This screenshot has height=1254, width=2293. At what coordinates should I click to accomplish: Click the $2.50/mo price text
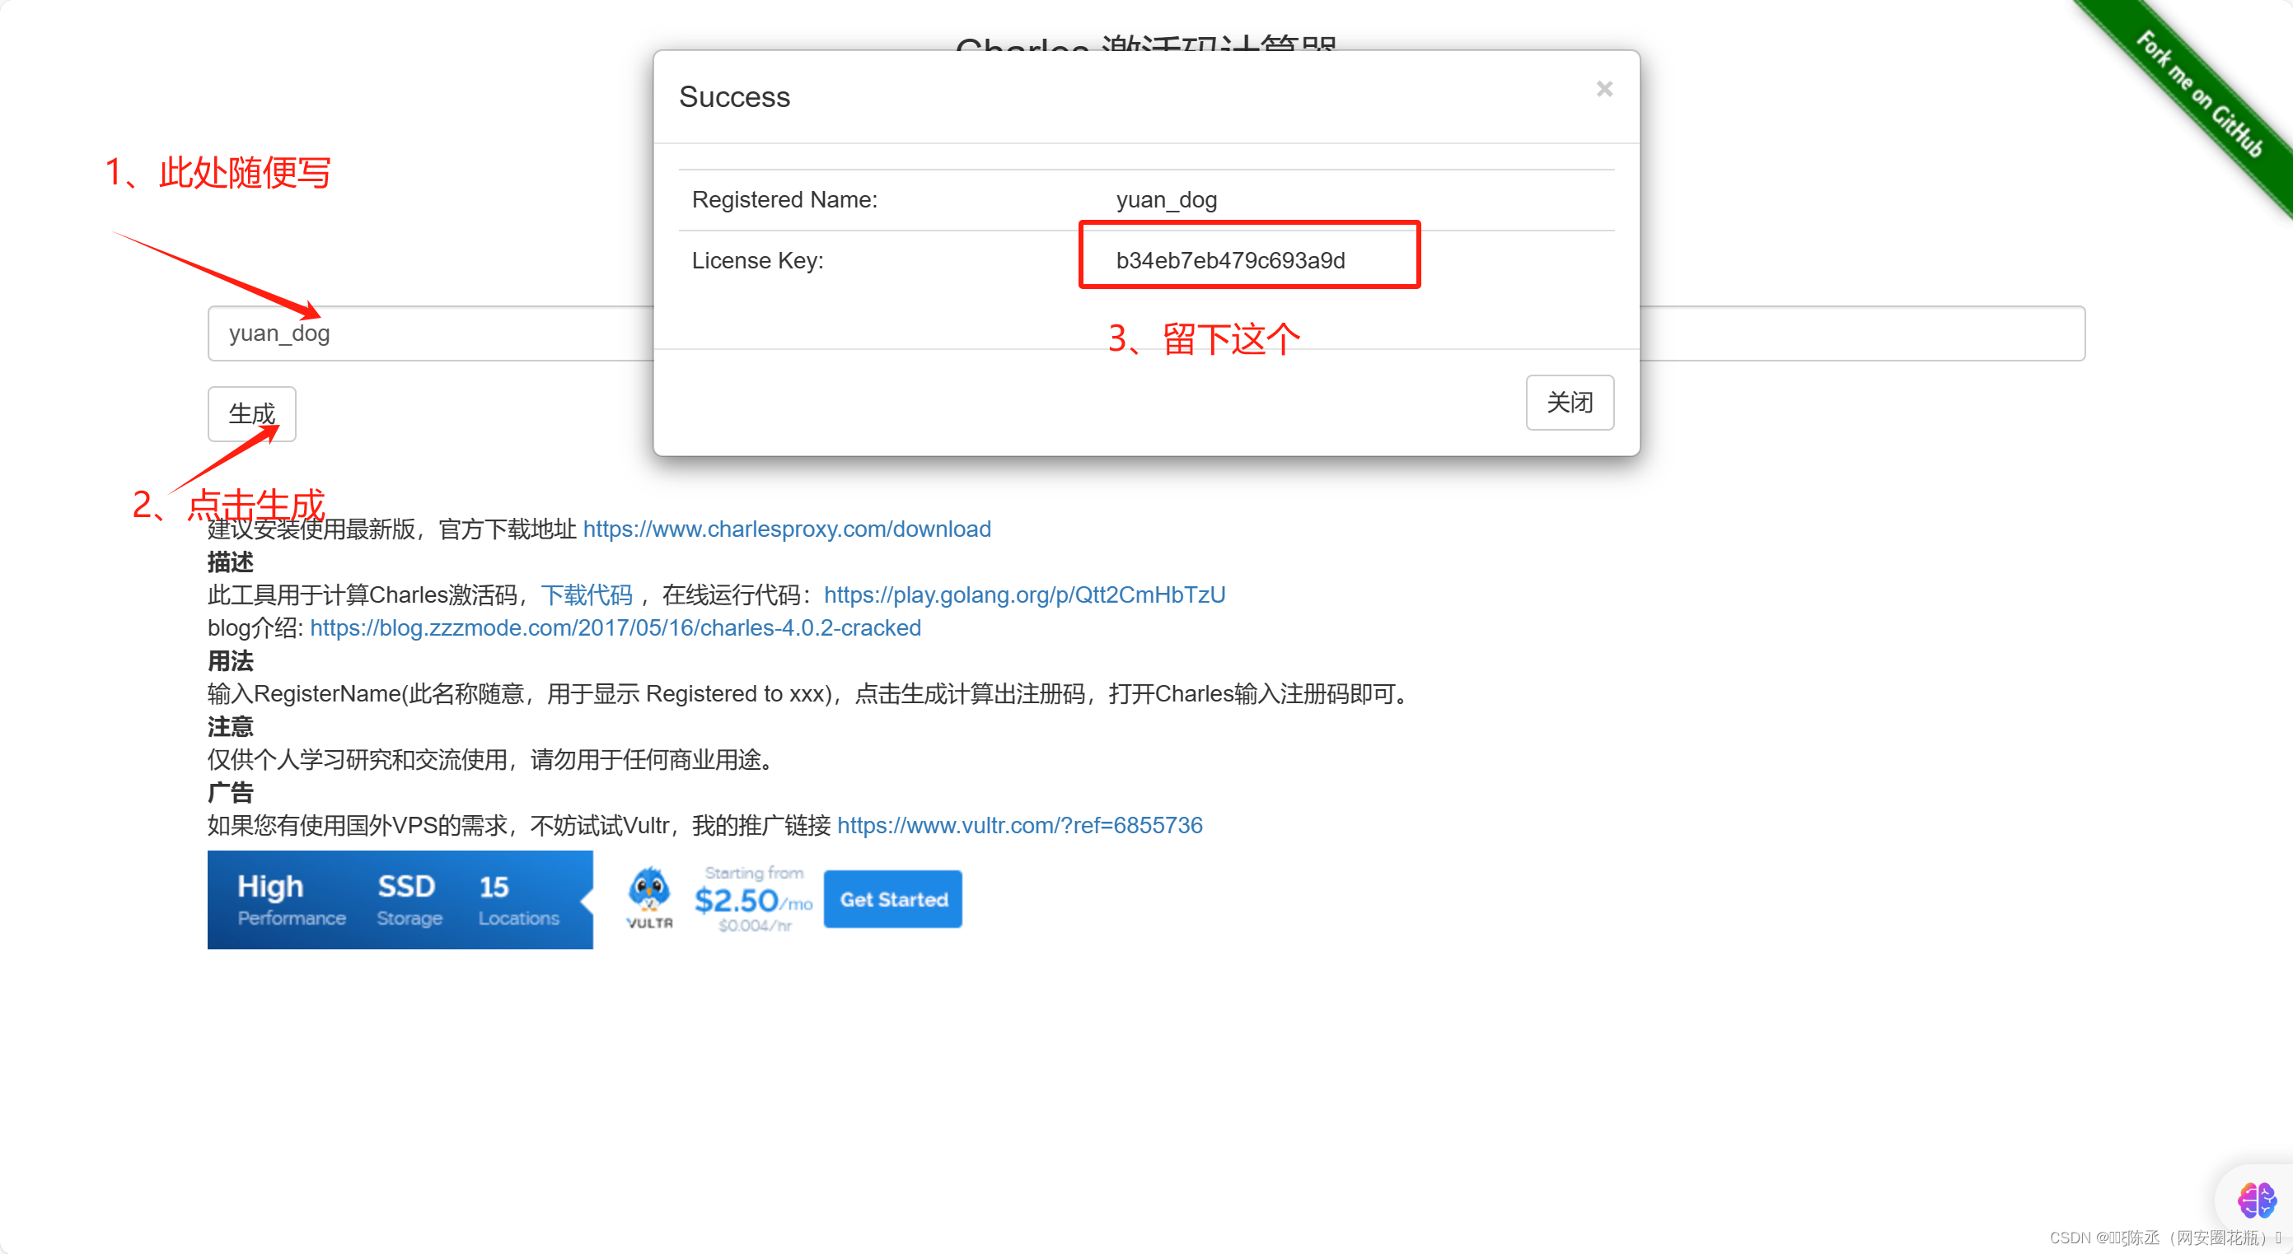[753, 901]
